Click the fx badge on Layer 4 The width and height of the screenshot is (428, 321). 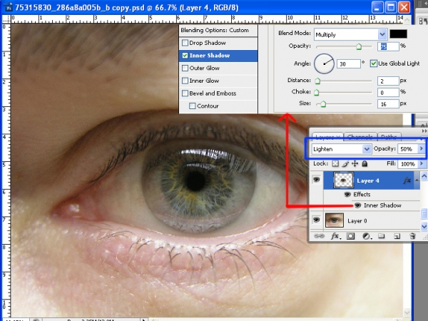407,180
